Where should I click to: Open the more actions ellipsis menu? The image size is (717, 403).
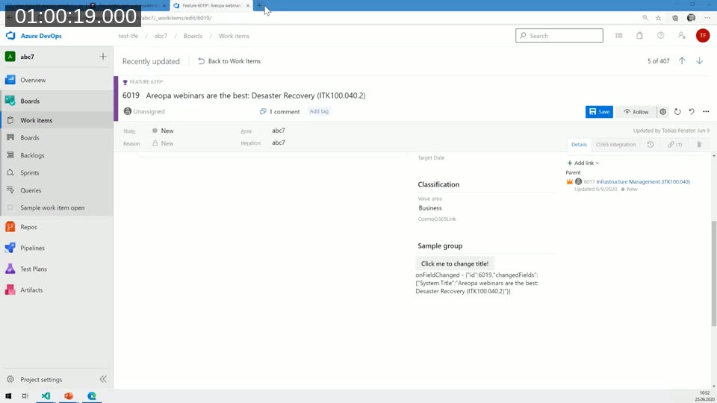pyautogui.click(x=706, y=112)
